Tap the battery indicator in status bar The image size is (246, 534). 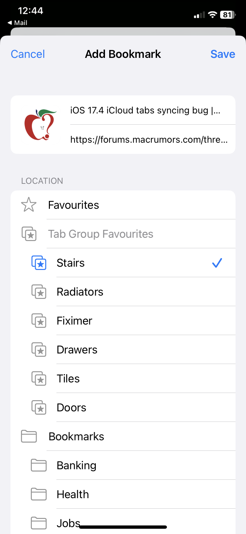click(228, 15)
